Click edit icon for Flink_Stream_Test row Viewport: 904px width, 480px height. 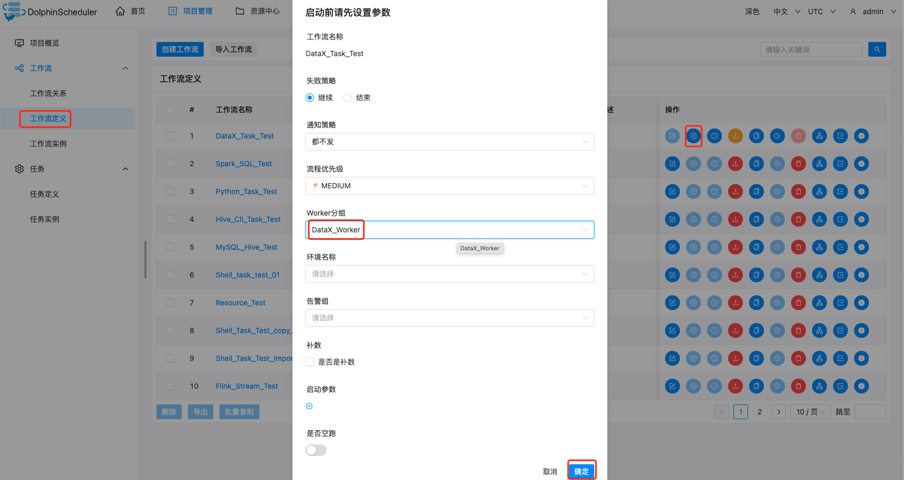pyautogui.click(x=672, y=386)
